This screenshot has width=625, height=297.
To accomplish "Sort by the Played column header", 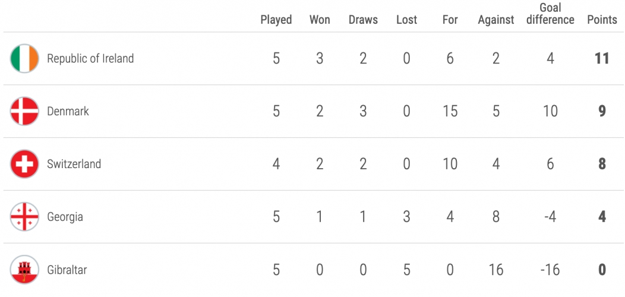I will tap(276, 20).
